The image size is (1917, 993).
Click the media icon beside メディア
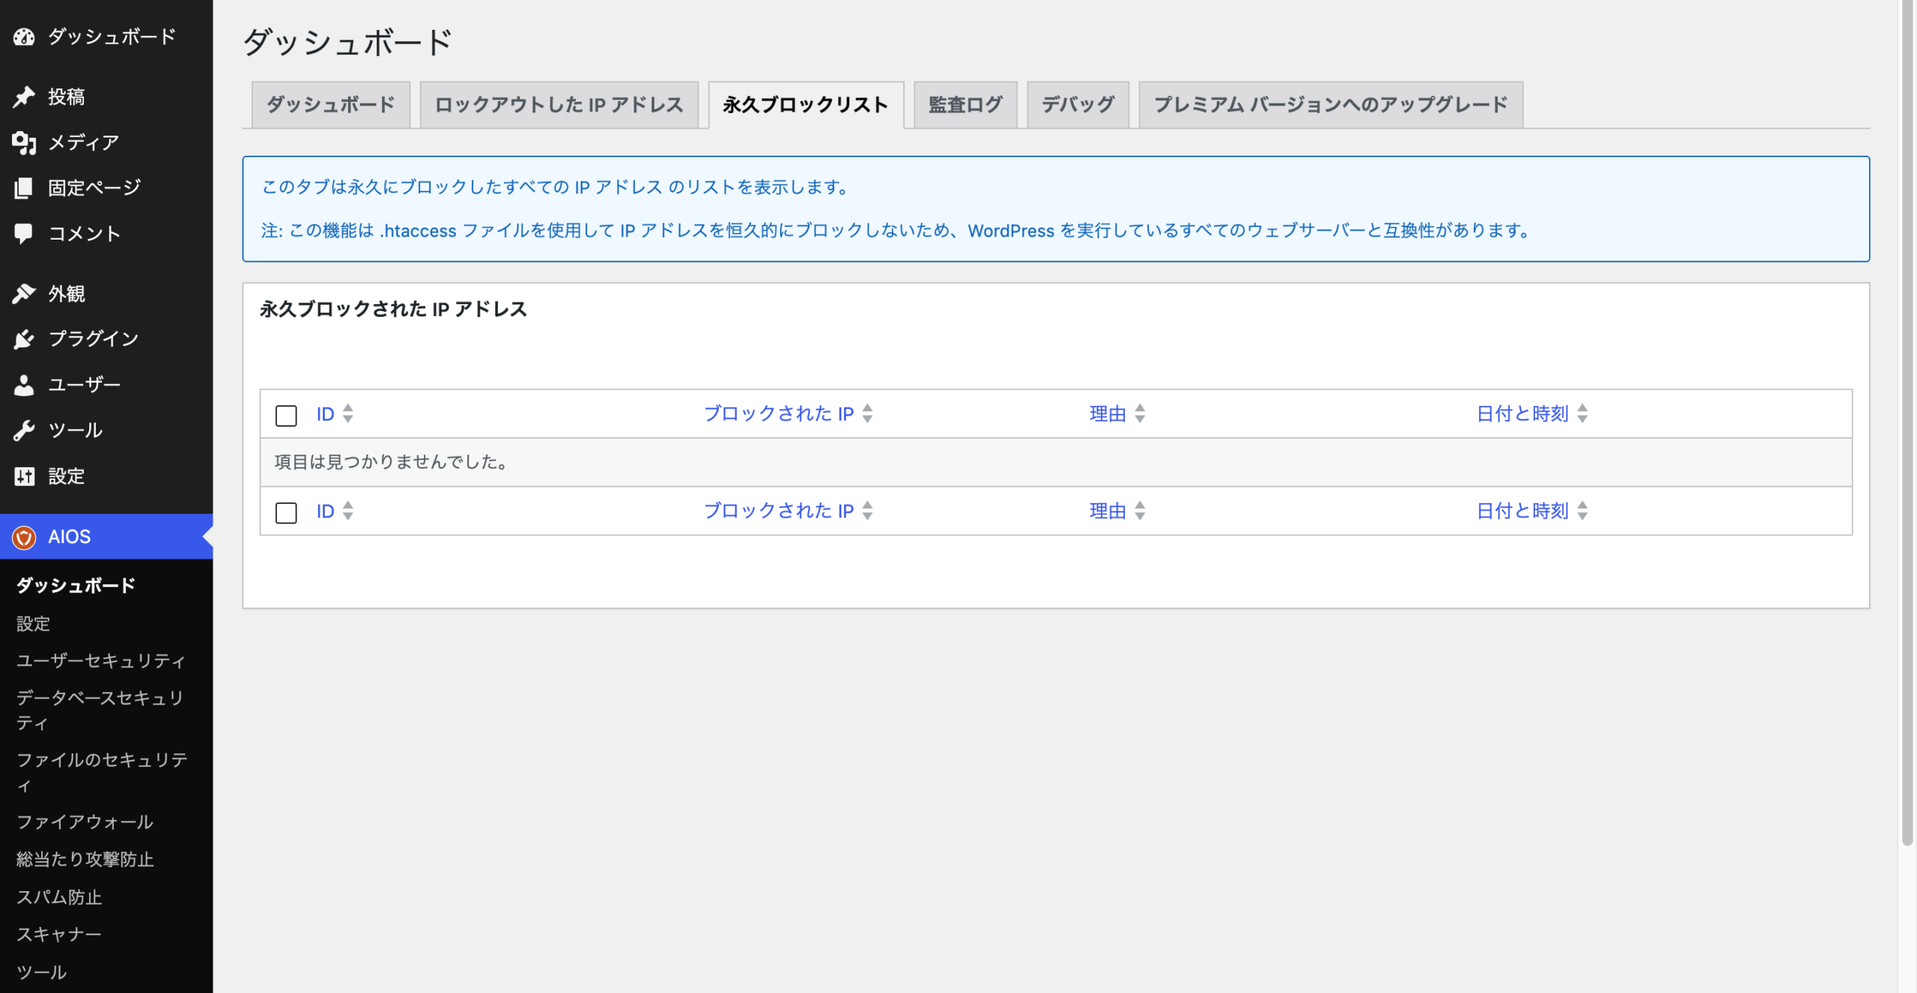[x=24, y=142]
